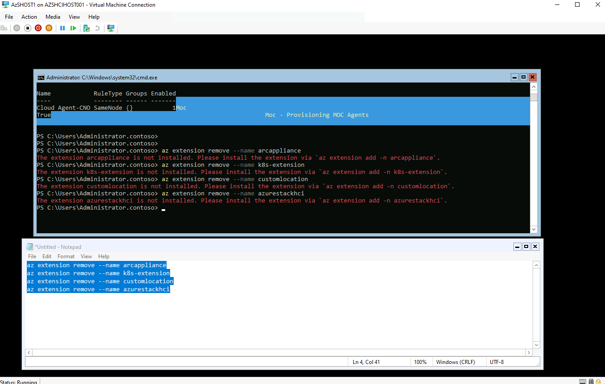Close the cmd.exe window
Viewport: 605px width, 384px height.
click(x=533, y=77)
